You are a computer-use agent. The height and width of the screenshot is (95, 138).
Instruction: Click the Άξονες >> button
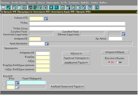click(76, 53)
